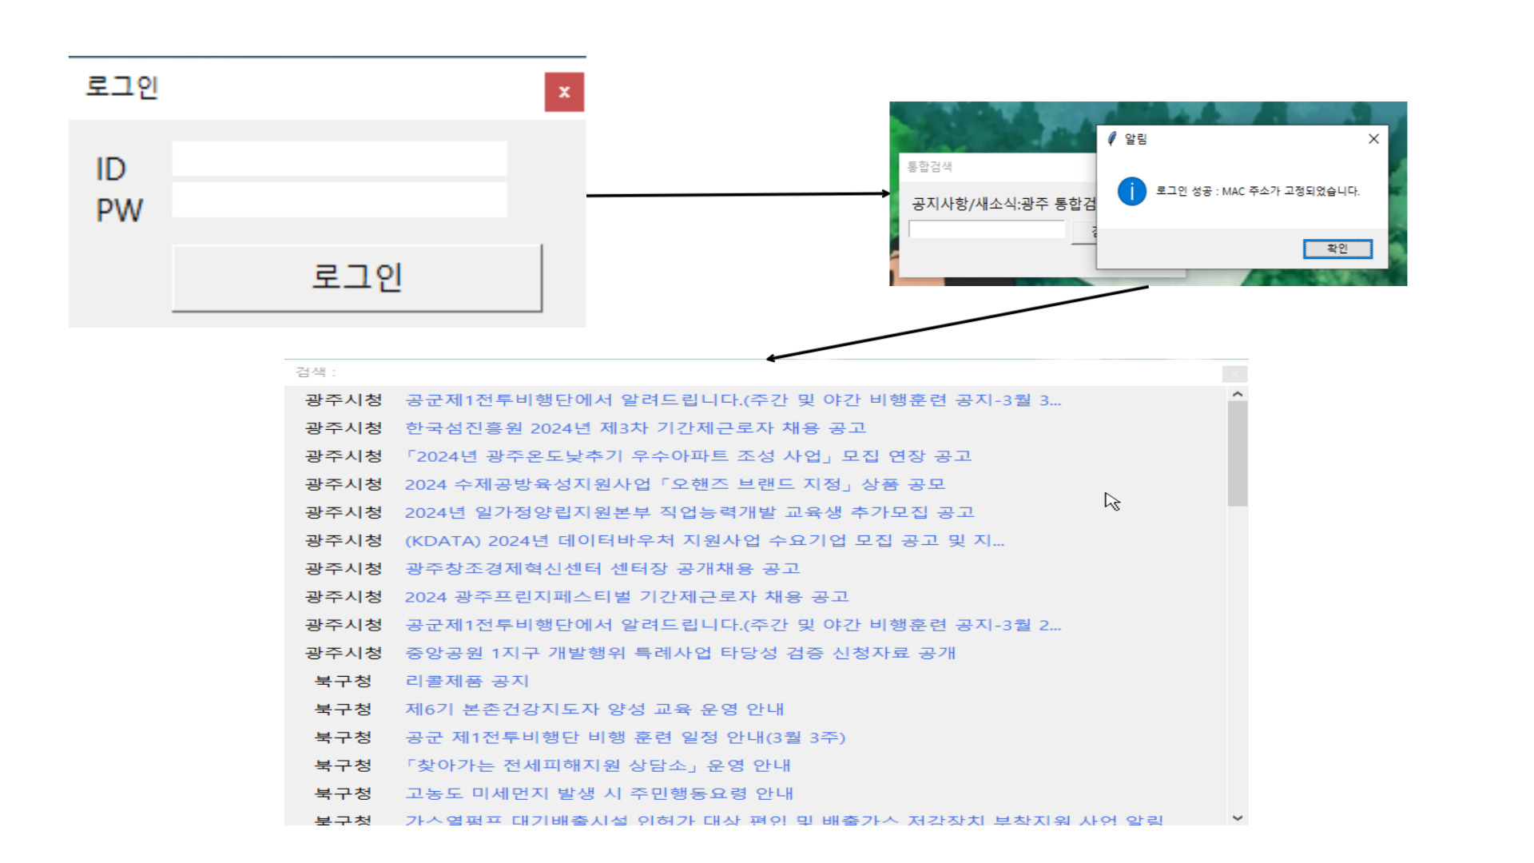Open the 중앙공원 1지구 개발행위 notice
Viewport: 1534px width, 863px height.
tap(679, 653)
